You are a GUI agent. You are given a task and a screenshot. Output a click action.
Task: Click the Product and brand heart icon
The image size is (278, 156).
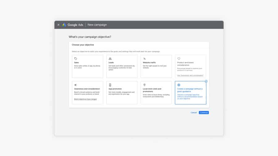(179, 59)
